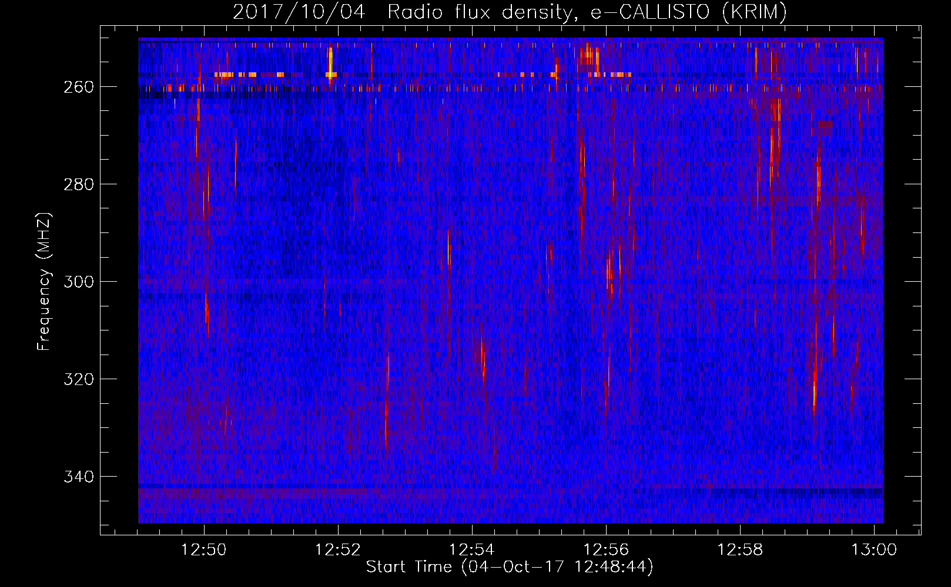Image resolution: width=951 pixels, height=587 pixels.
Task: Click the 12:50 time tick label
Action: 204,550
